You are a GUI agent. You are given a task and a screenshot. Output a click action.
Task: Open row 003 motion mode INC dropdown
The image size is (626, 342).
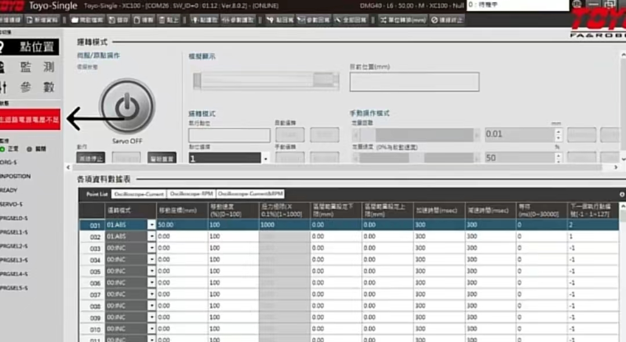[152, 248]
